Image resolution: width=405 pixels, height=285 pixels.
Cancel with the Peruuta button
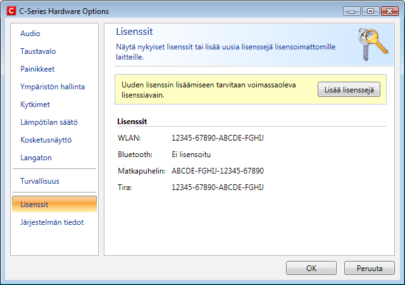click(370, 268)
